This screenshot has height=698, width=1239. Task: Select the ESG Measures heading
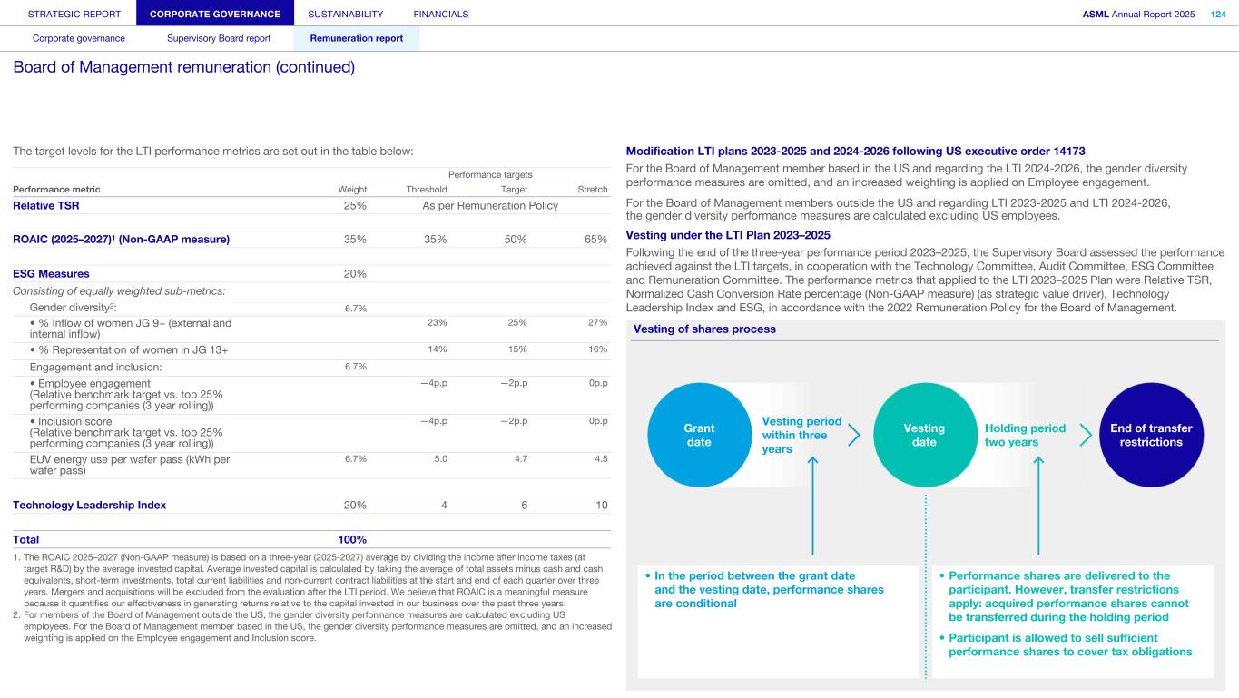[x=51, y=273]
